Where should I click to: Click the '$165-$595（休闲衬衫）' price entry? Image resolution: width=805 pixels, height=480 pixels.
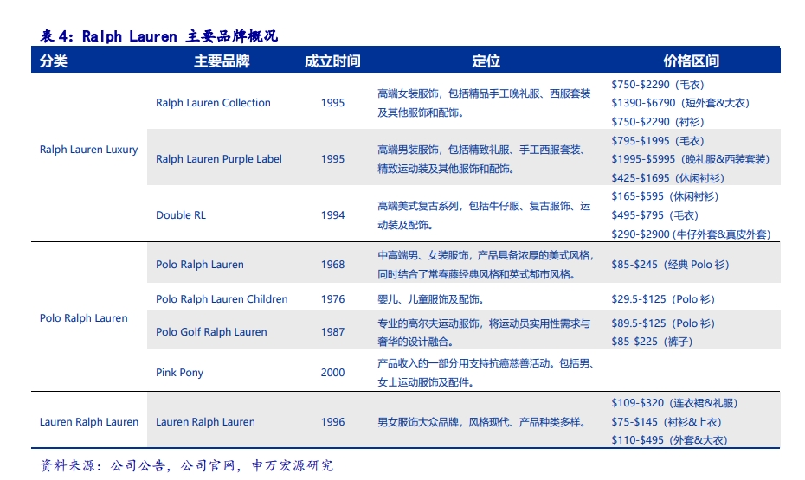coord(665,196)
